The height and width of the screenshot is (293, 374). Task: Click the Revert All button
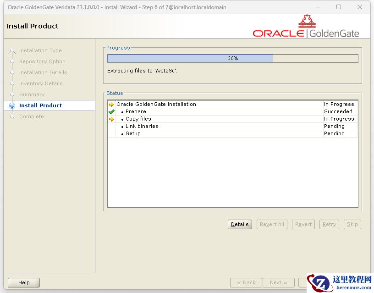(x=272, y=224)
